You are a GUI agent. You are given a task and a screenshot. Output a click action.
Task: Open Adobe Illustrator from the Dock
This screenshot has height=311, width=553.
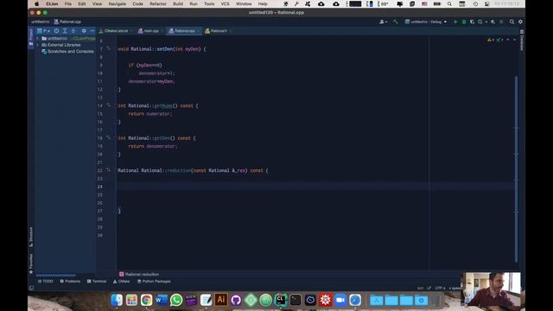click(x=221, y=300)
